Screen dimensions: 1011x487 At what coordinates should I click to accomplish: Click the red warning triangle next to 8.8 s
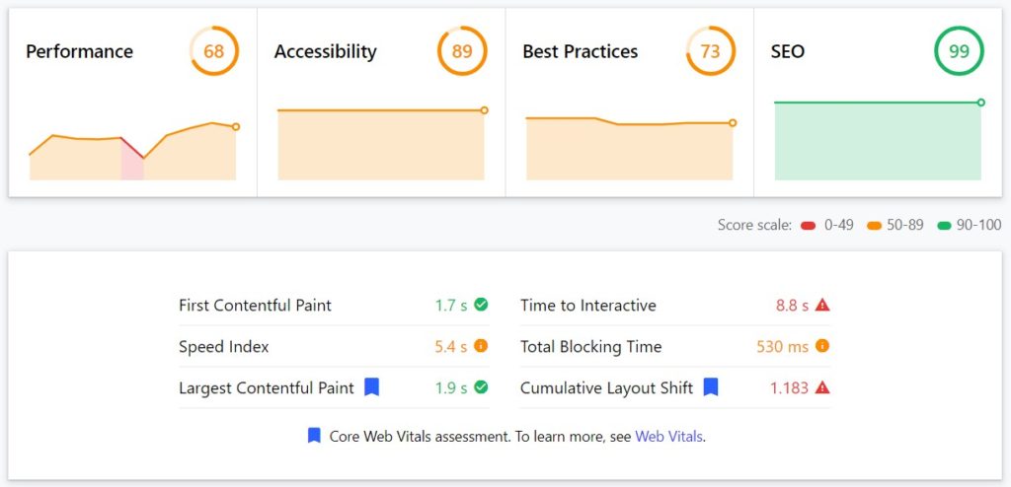click(x=822, y=306)
